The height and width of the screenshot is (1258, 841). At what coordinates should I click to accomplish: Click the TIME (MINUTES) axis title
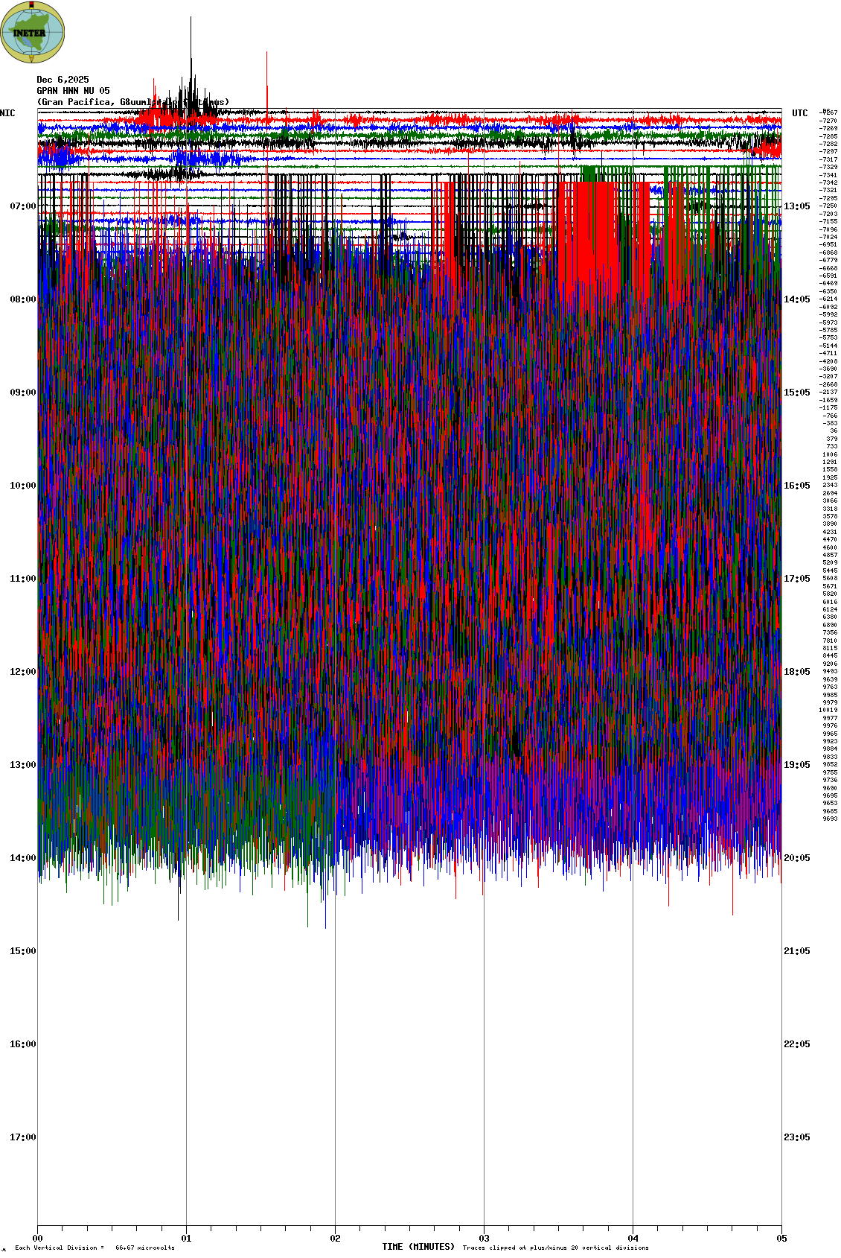[418, 1247]
